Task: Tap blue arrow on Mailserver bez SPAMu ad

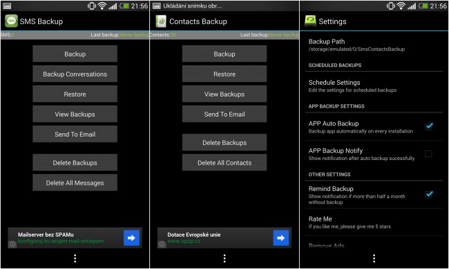Action: (x=131, y=238)
